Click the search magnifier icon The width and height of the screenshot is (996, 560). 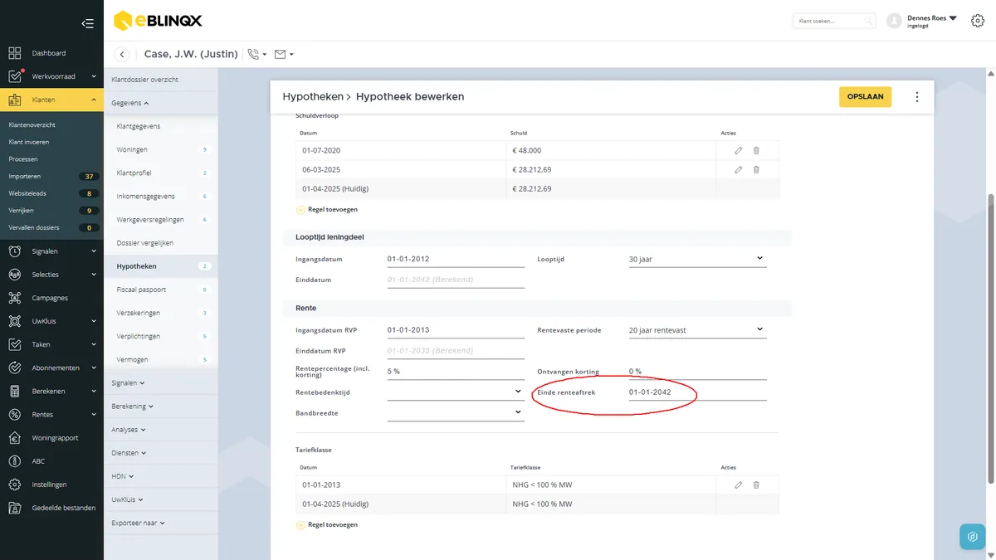867,21
